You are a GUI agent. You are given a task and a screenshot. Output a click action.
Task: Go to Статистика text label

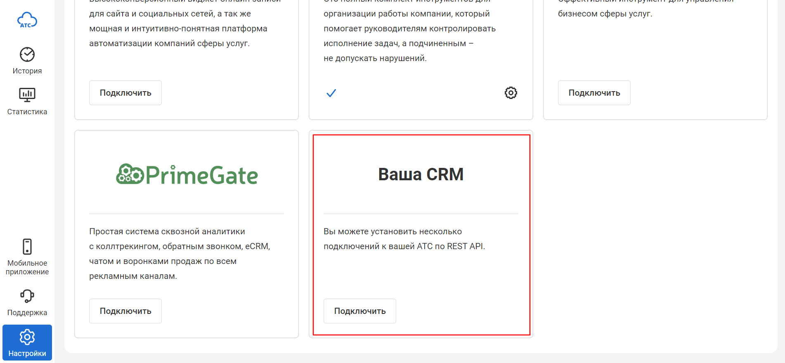27,112
